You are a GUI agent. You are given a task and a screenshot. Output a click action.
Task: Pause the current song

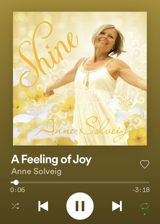click(80, 206)
